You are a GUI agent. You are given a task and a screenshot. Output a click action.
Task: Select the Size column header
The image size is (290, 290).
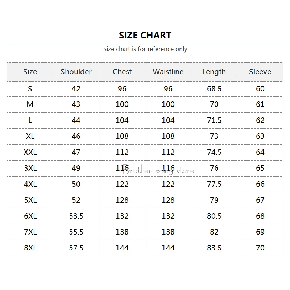pos(30,72)
